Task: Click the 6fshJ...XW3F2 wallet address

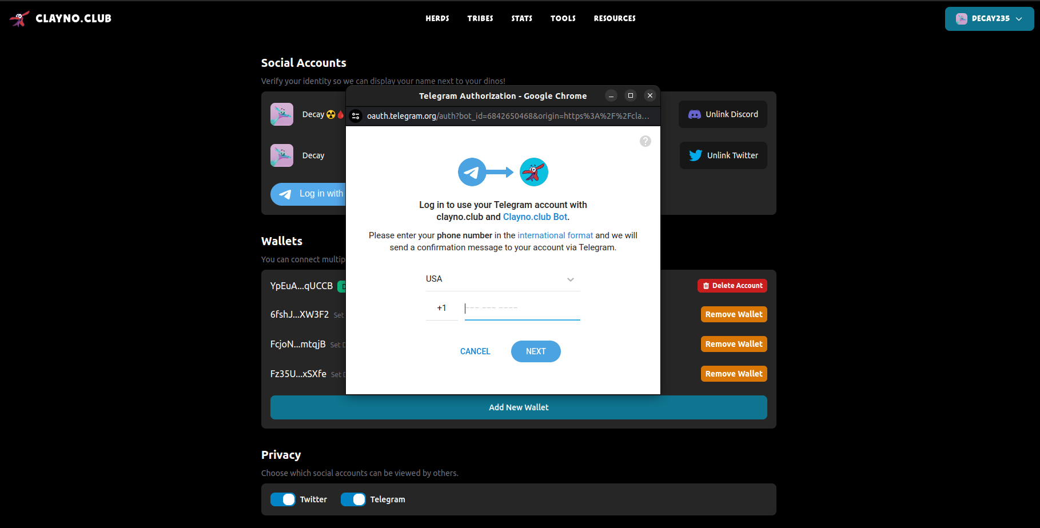Action: [x=300, y=314]
